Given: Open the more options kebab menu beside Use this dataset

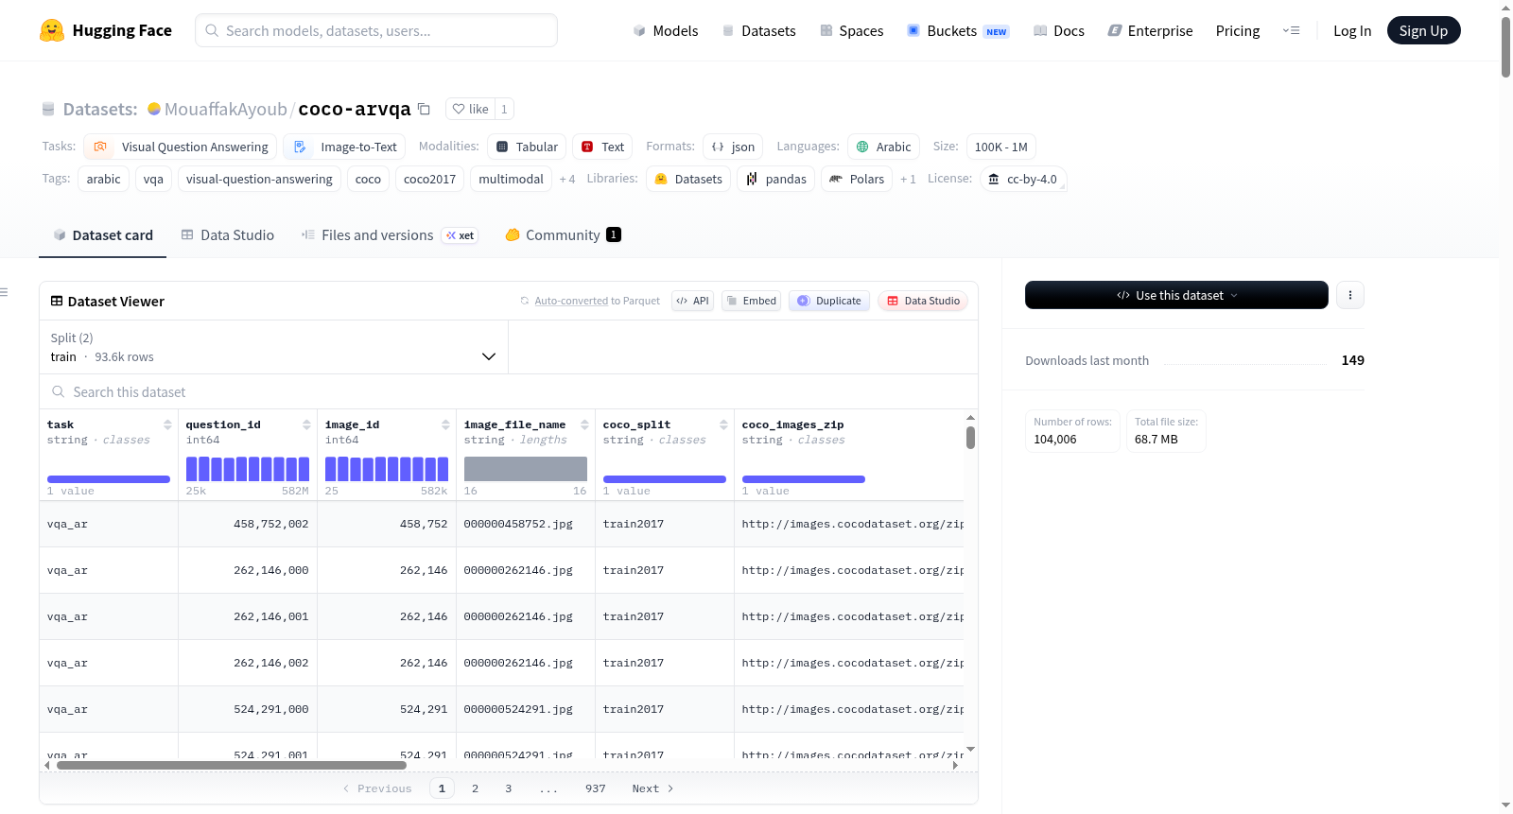Looking at the screenshot, I should click(x=1350, y=295).
